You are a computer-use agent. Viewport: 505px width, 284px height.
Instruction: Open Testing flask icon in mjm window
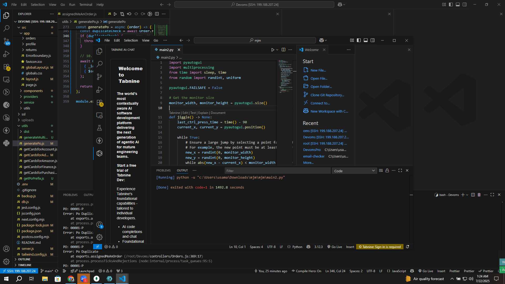[x=99, y=128]
